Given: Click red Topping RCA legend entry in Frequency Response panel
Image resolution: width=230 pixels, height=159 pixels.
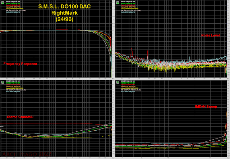Looking at the screenshot, I should [x=13, y=5].
